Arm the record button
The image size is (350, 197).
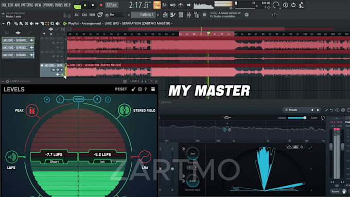(x=101, y=5)
